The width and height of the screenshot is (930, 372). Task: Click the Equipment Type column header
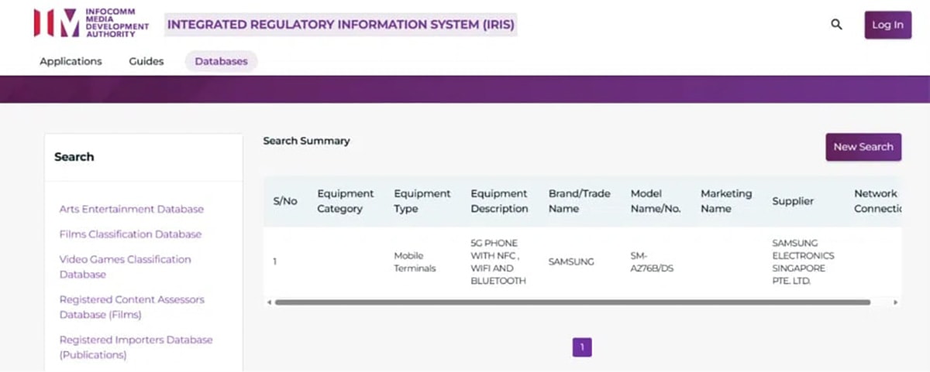[x=421, y=201]
